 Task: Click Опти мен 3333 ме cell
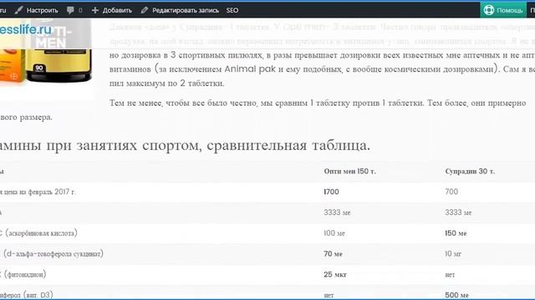pos(337,212)
